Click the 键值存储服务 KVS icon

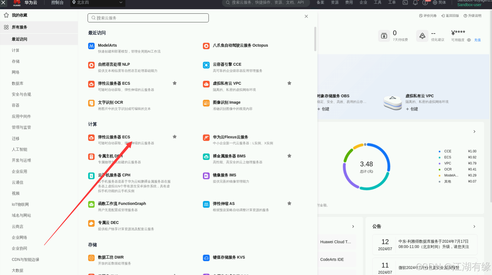point(206,258)
